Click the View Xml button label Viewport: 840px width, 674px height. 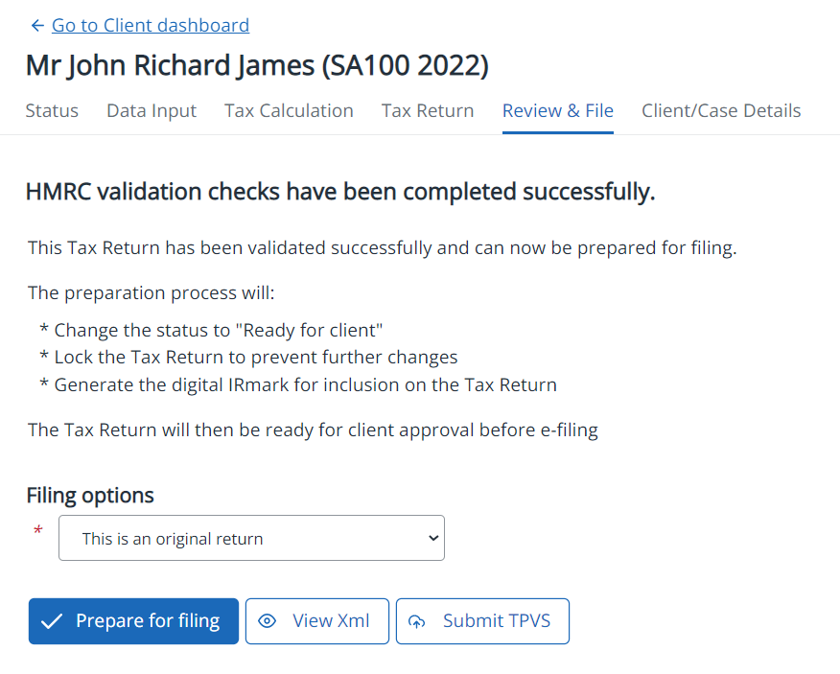click(331, 621)
